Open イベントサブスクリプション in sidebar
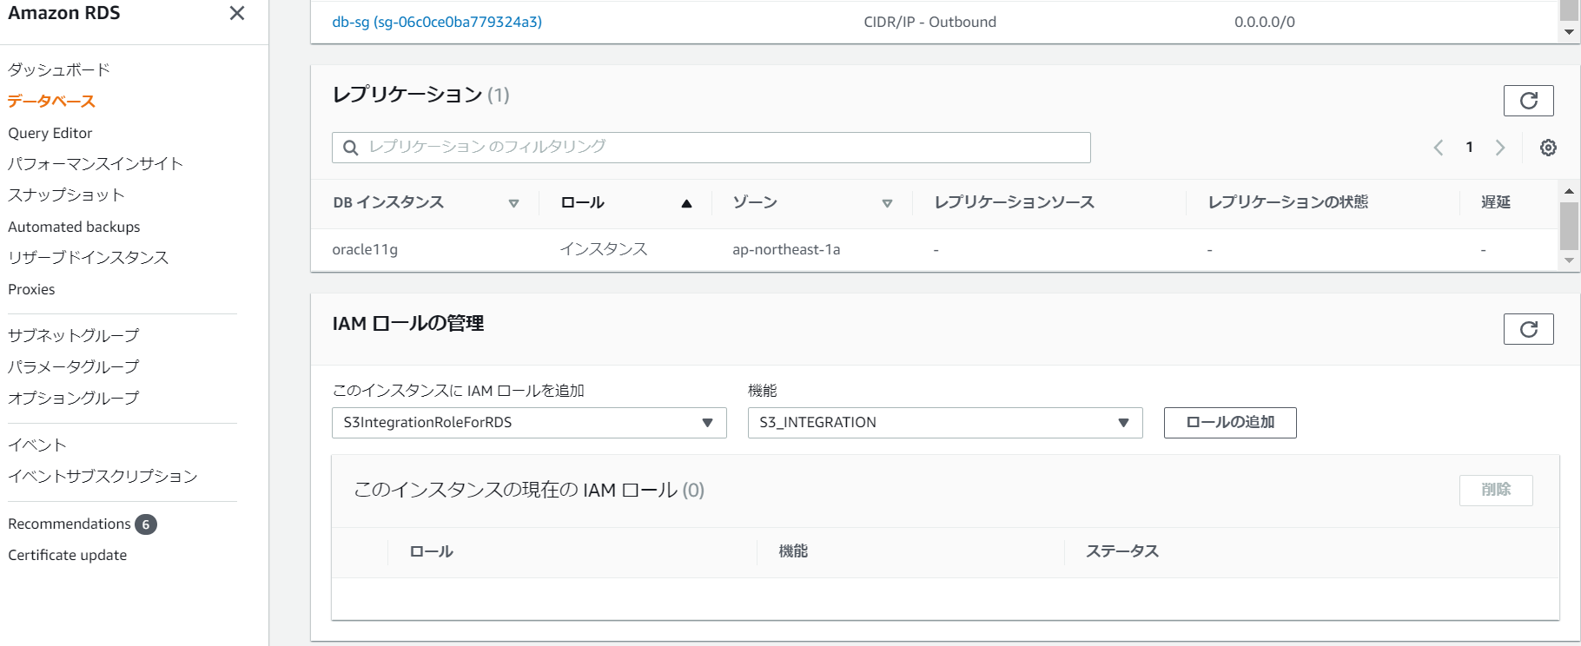Screen dimensions: 1581x646 click(103, 476)
